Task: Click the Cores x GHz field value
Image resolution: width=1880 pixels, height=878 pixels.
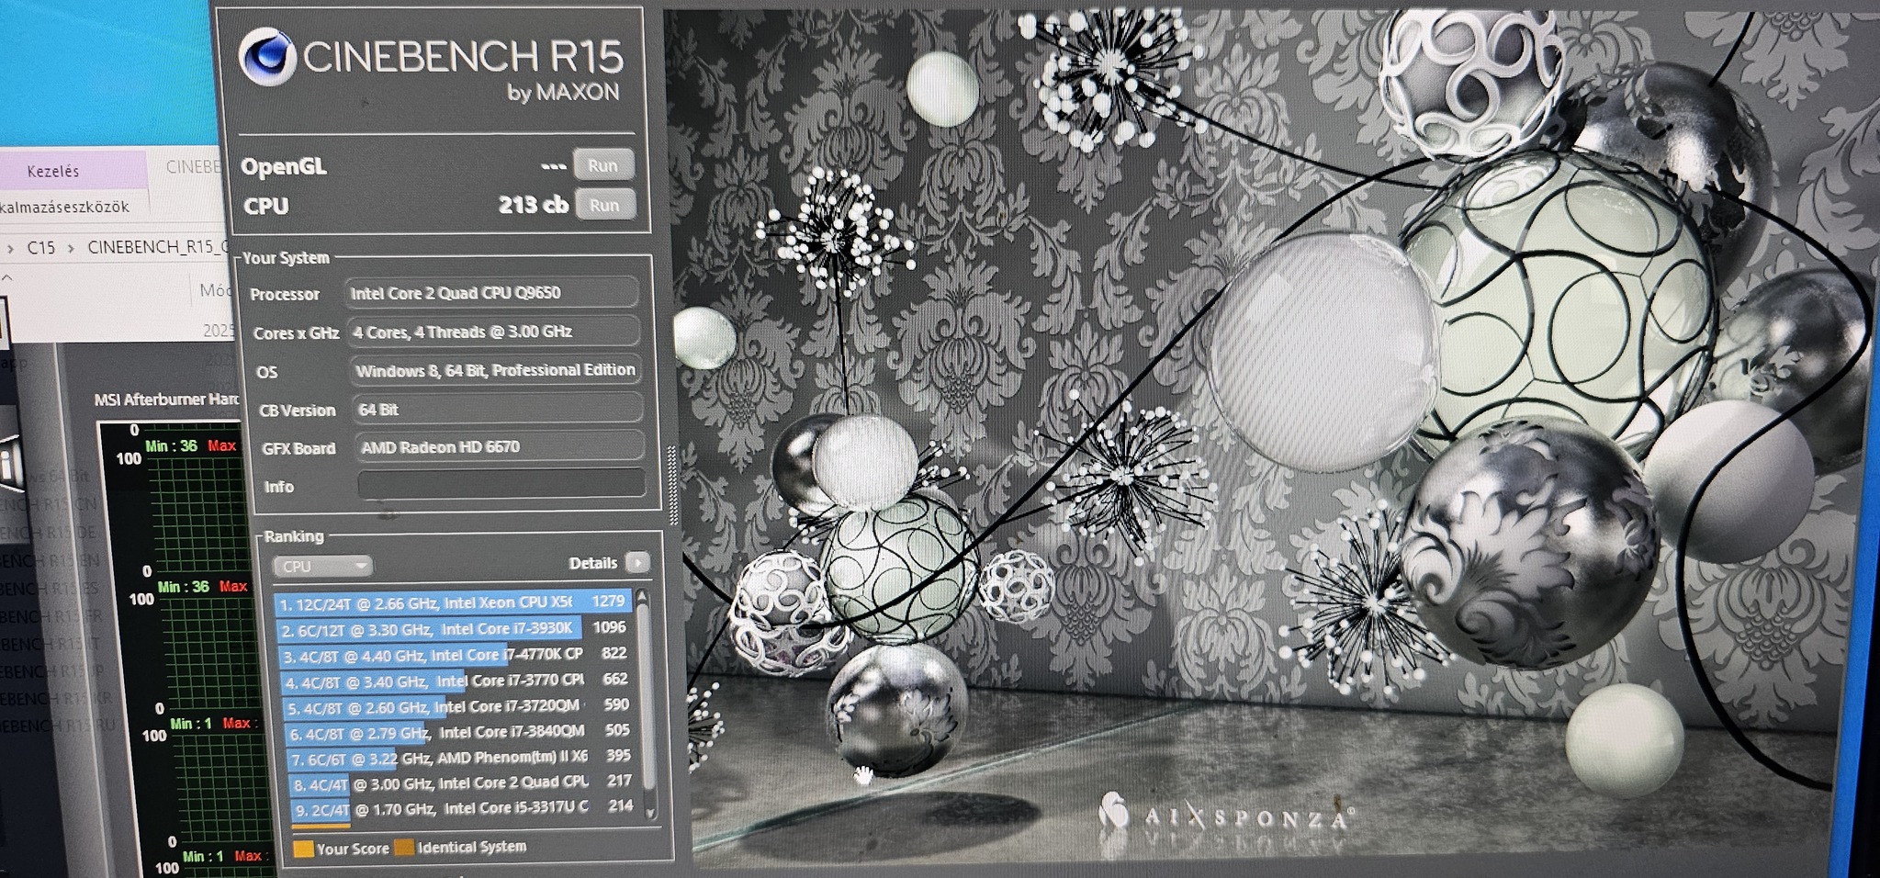Action: (494, 332)
